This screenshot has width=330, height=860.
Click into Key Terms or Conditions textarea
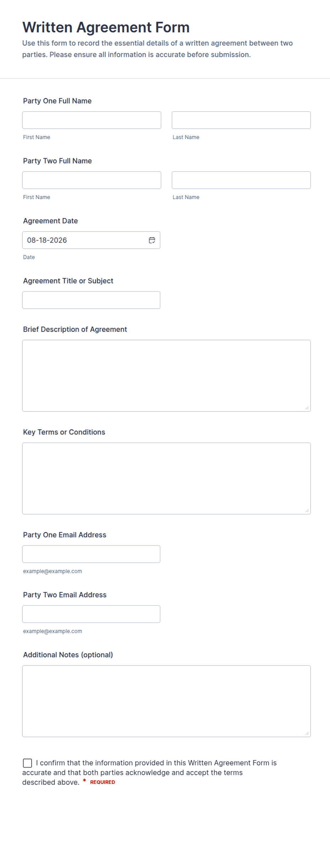[166, 478]
